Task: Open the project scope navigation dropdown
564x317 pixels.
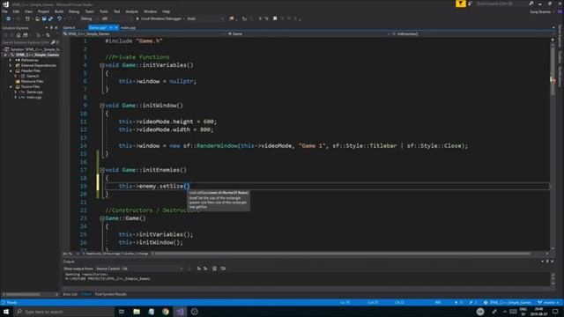Action: 144,33
